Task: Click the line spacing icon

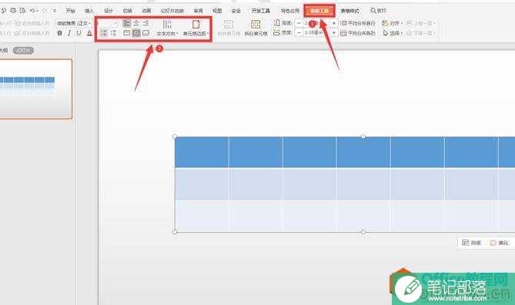Action: (103, 33)
